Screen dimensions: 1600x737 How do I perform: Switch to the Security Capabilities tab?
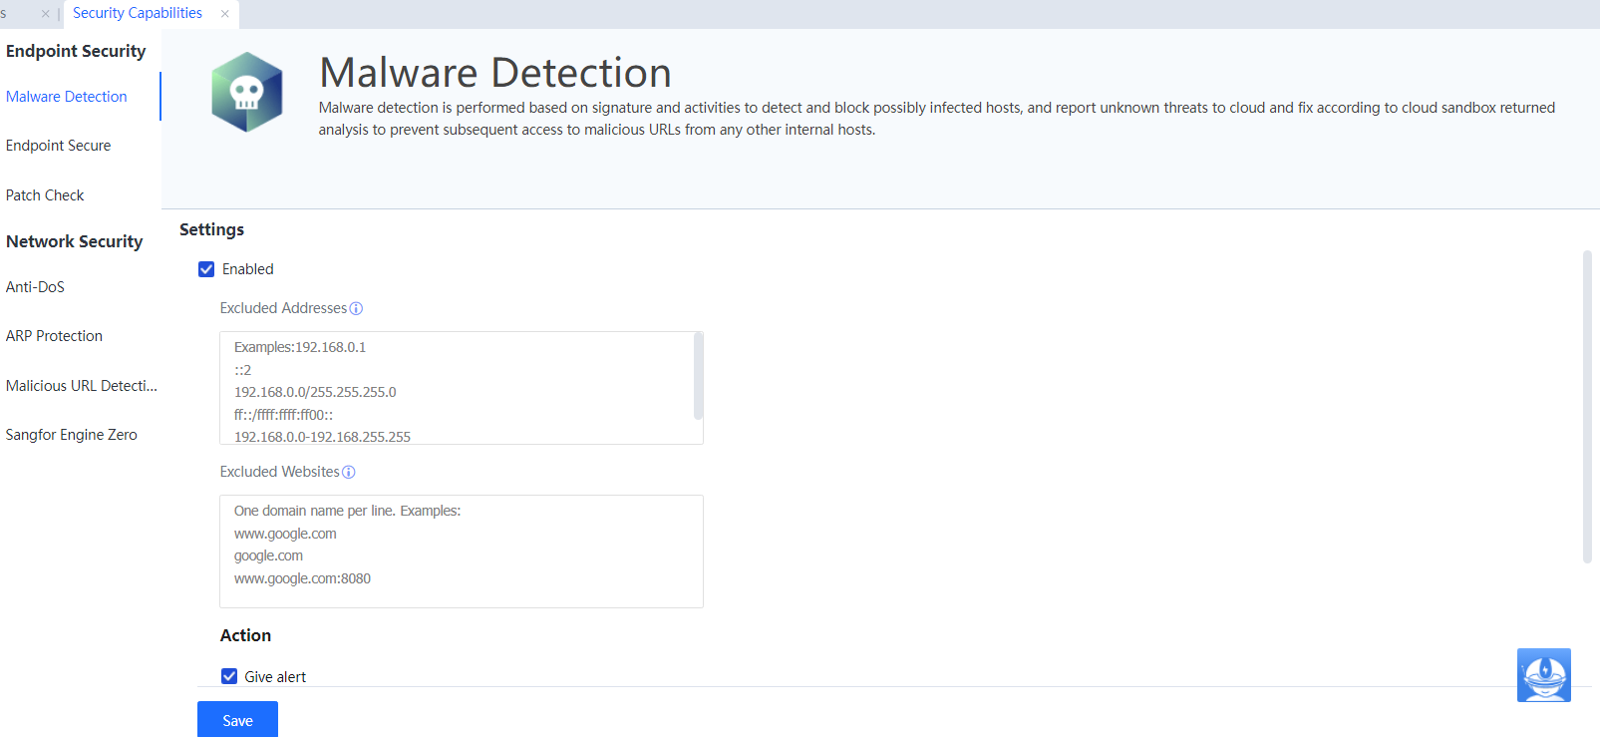[x=138, y=13]
